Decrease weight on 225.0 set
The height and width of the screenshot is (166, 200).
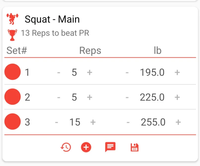pos(127,97)
